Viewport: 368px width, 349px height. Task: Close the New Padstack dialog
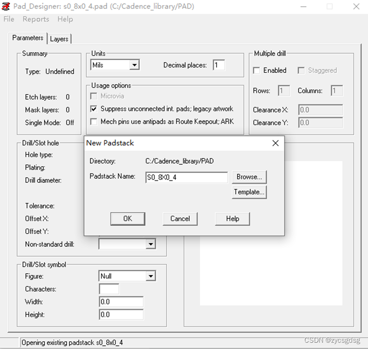(275, 143)
